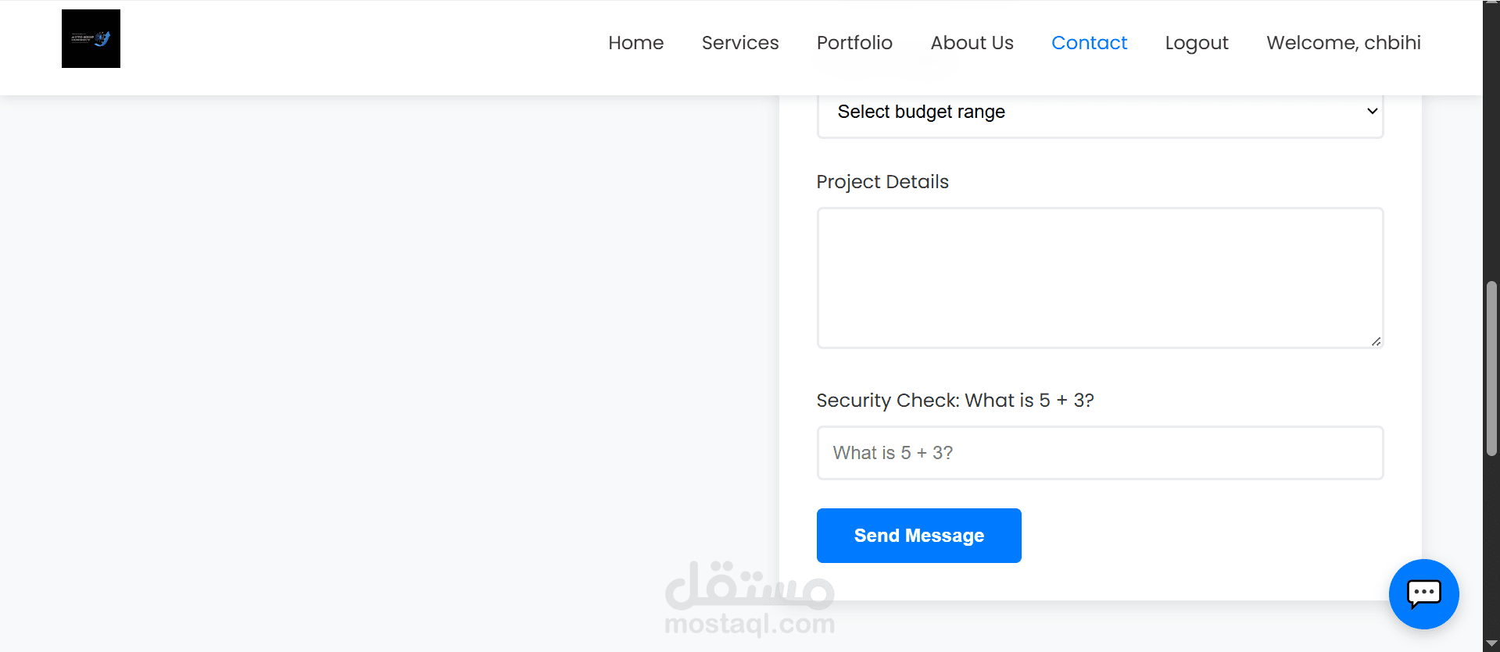Click the page scrollbar down arrow
The height and width of the screenshot is (652, 1500).
point(1491,643)
